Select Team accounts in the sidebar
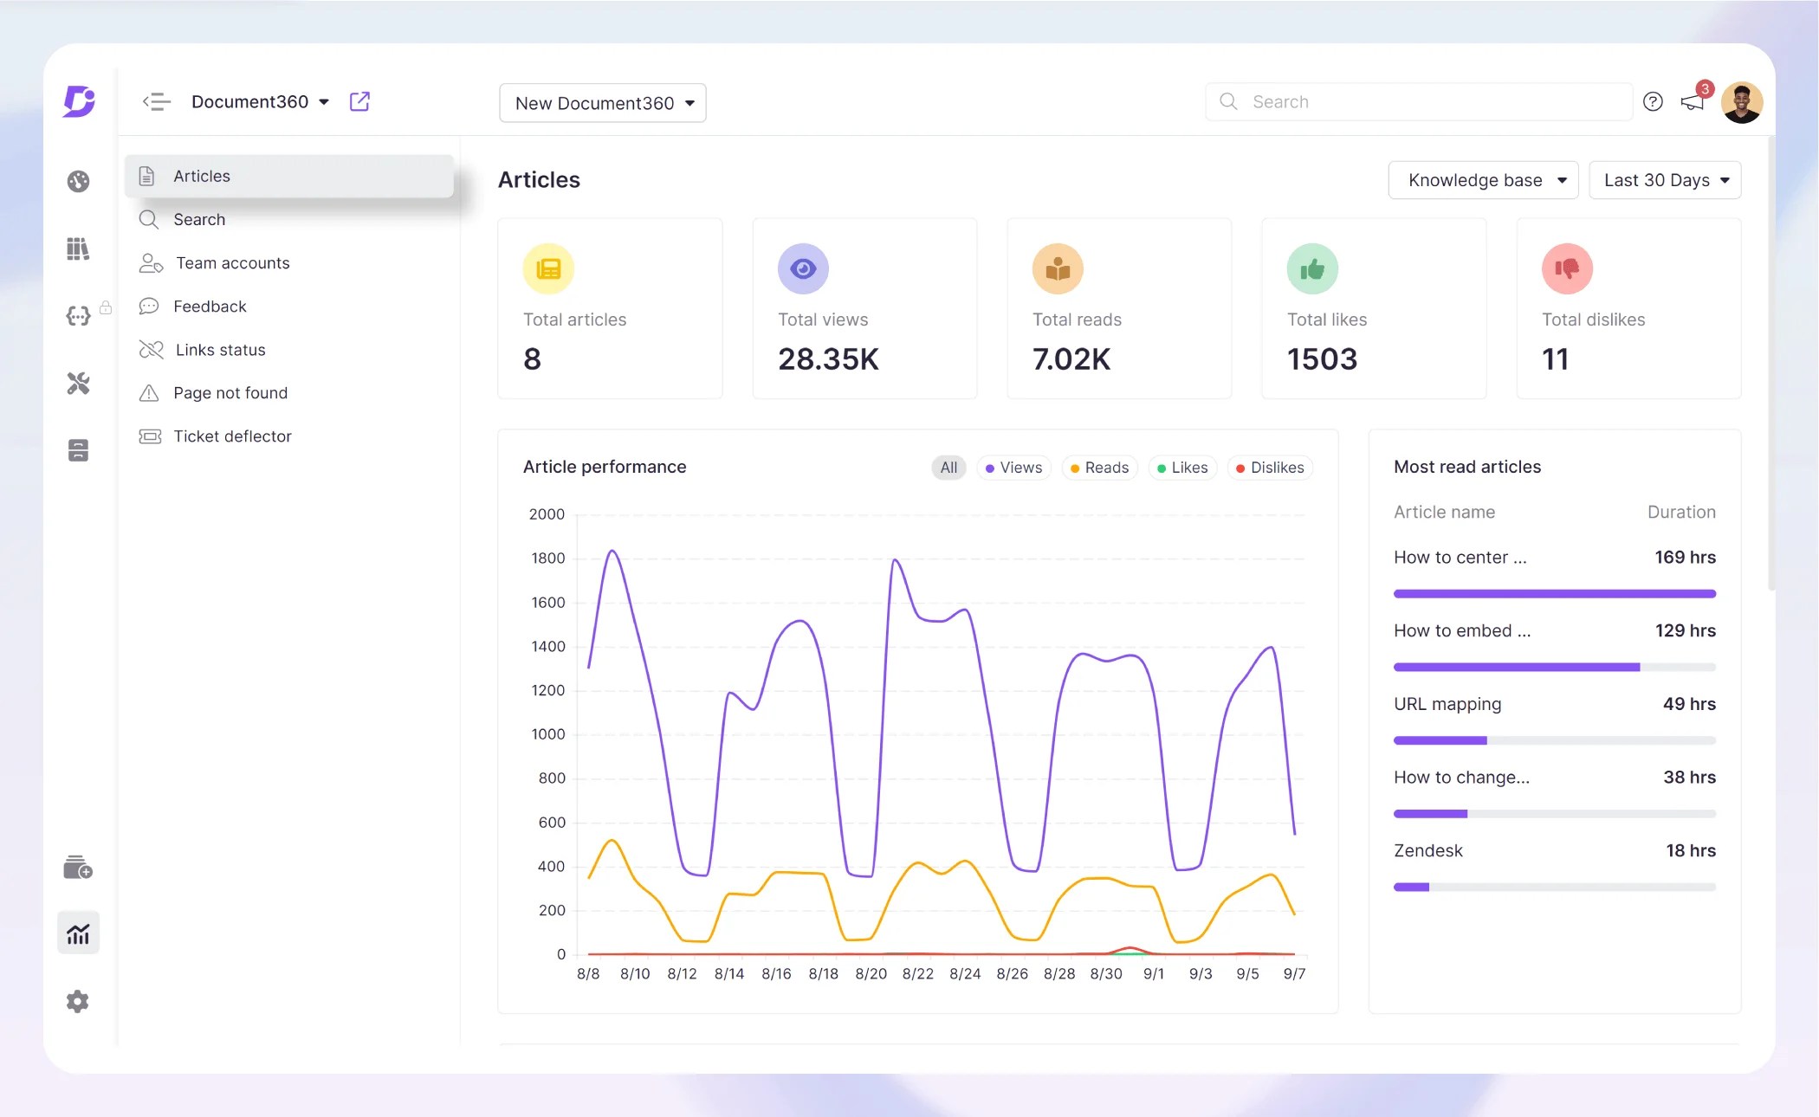The image size is (1819, 1117). 231,262
